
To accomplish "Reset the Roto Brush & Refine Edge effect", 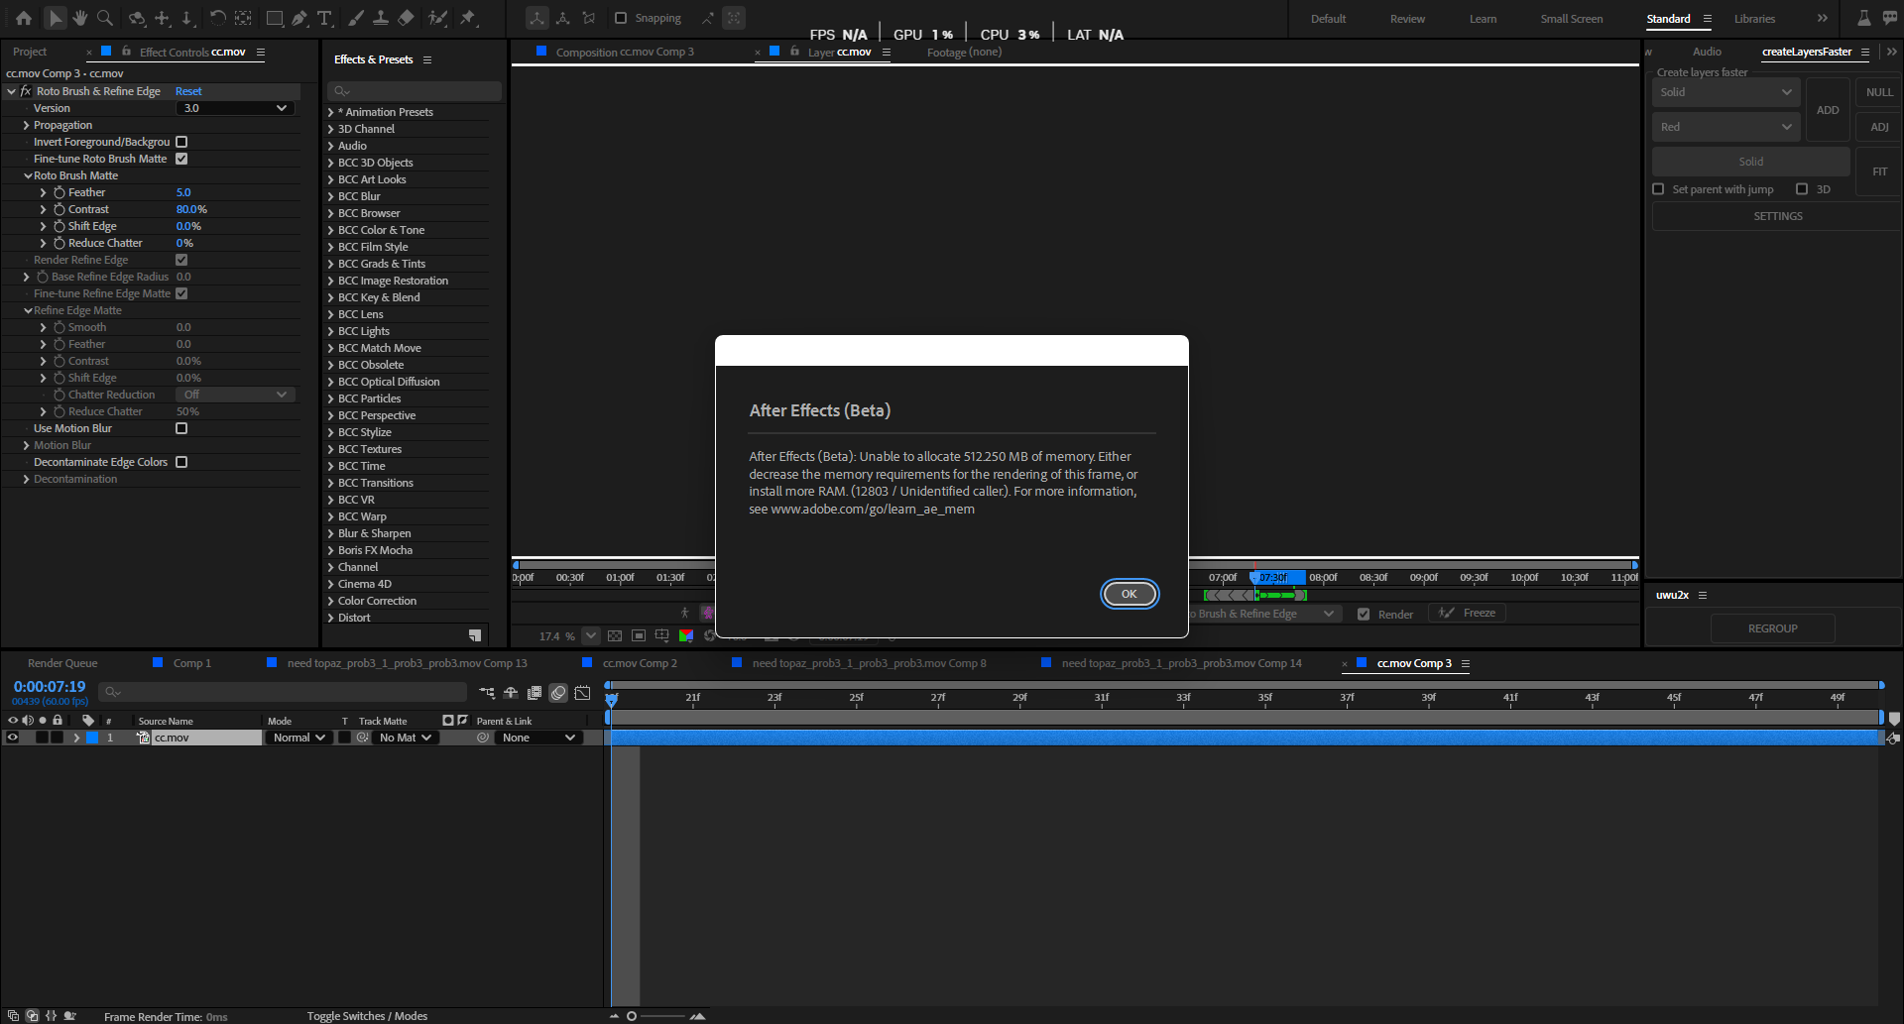I will pos(187,90).
